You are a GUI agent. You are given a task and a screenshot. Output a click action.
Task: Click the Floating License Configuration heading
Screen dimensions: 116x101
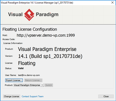point(30,29)
